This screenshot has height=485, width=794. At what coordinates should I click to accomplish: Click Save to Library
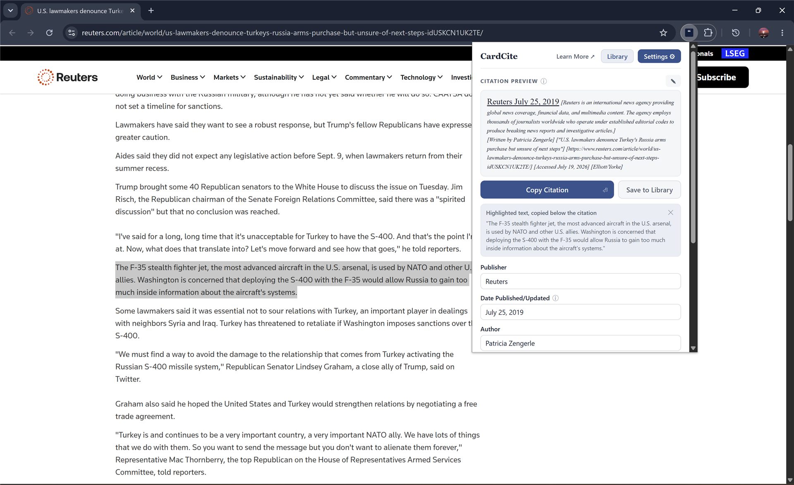coord(649,190)
